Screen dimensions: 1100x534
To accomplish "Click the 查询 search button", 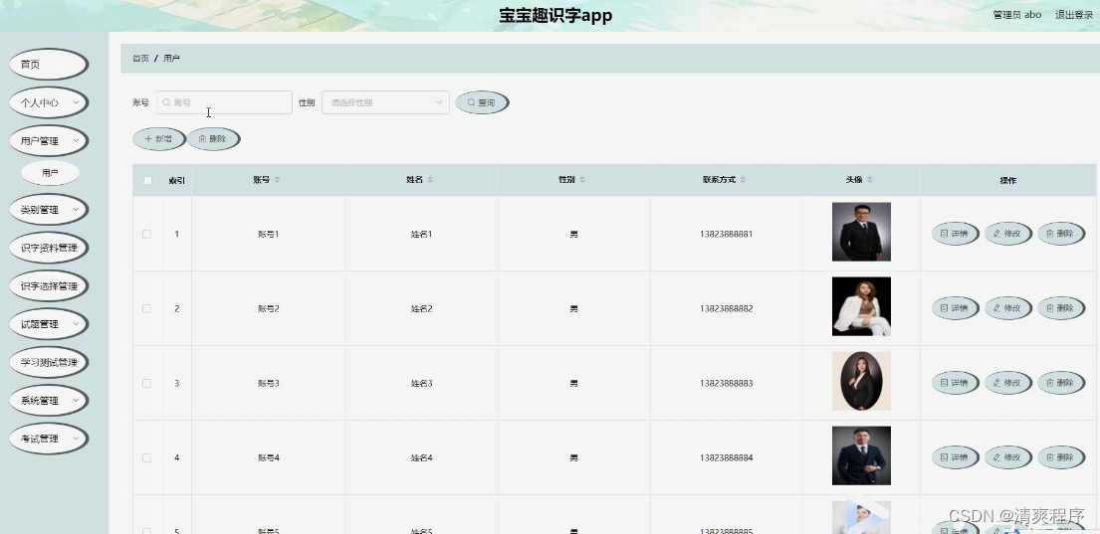I will [x=482, y=102].
